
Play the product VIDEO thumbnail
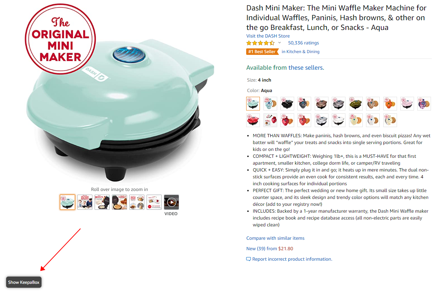click(x=171, y=202)
